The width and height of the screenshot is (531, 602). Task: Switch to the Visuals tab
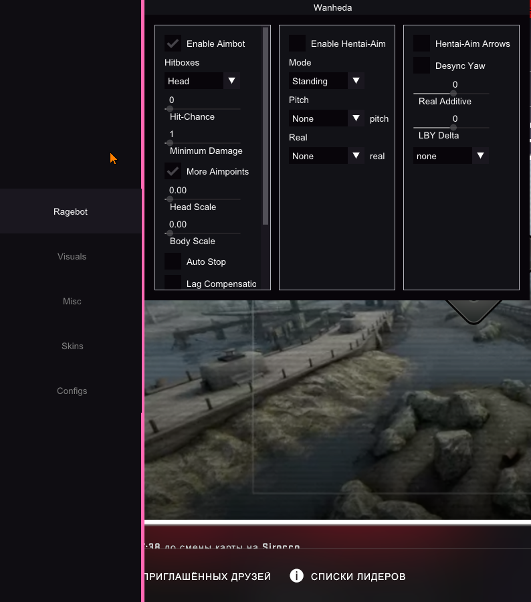[x=72, y=256]
